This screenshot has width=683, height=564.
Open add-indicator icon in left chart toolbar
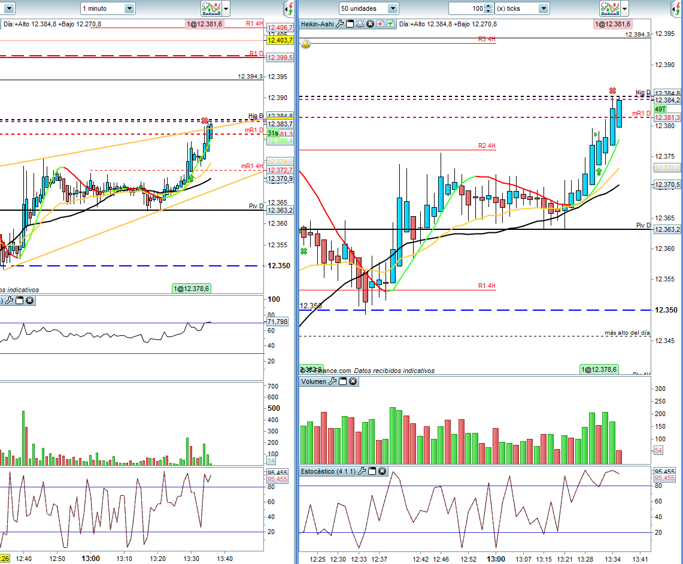(211, 8)
